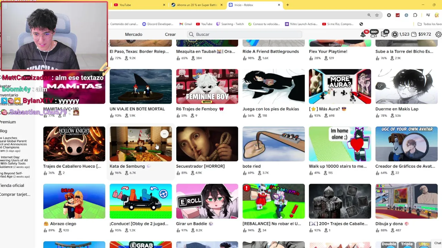The width and height of the screenshot is (442, 248).
Task: Open friend requests icon showing 500+
Action: (x=374, y=34)
